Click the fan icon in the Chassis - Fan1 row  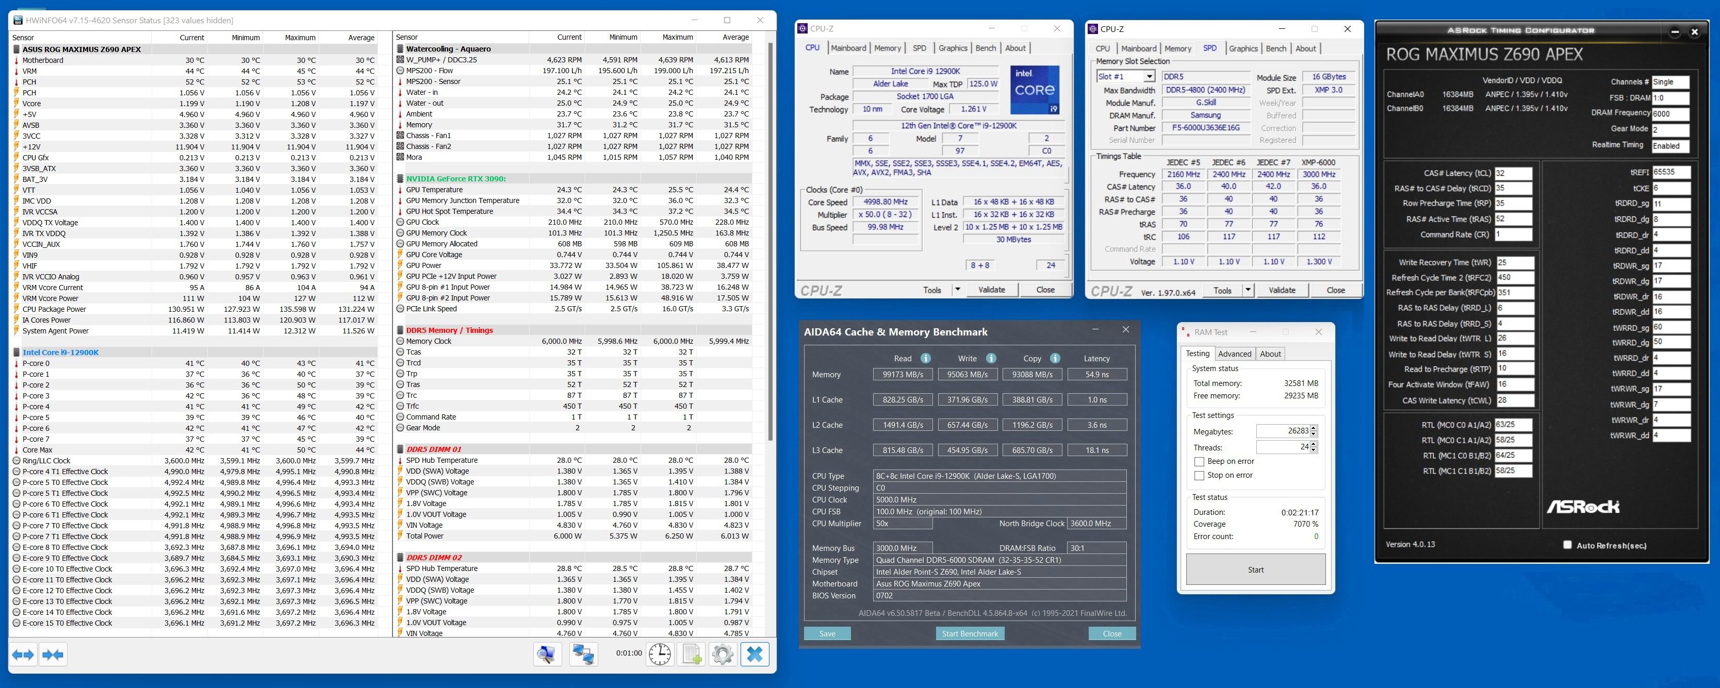tap(400, 136)
